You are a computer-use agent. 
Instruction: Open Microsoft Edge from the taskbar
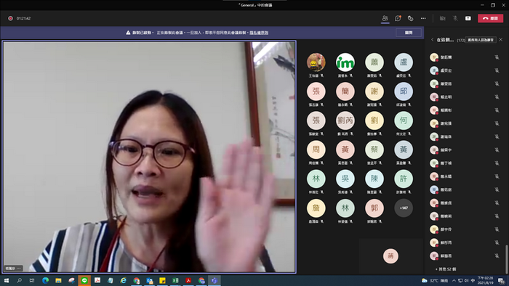45,280
